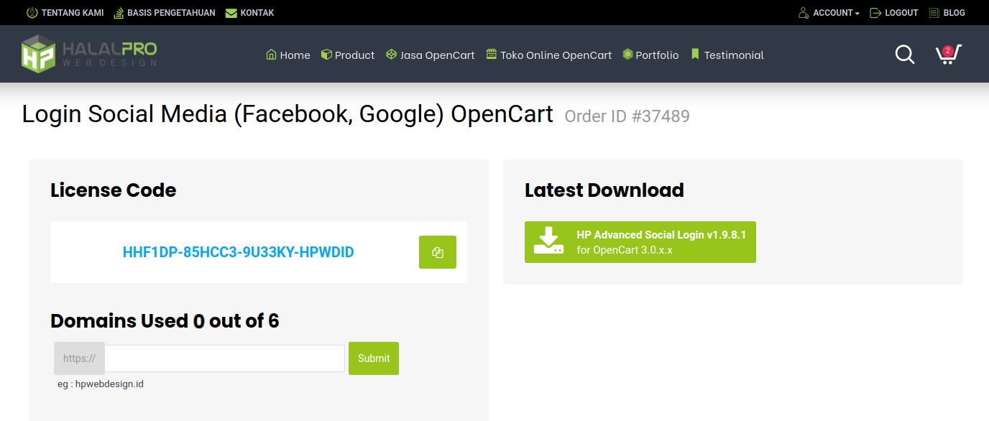Image resolution: width=989 pixels, height=421 pixels.
Task: Focus the domain input field
Action: (224, 358)
